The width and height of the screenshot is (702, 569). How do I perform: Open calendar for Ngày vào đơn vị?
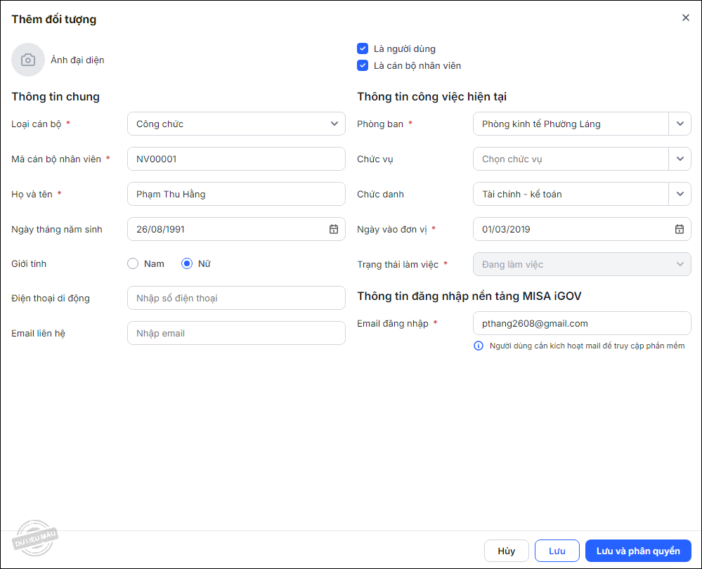(680, 229)
